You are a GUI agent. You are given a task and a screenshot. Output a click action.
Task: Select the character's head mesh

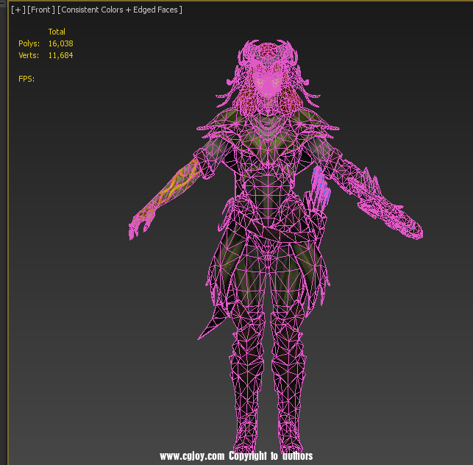pyautogui.click(x=267, y=76)
